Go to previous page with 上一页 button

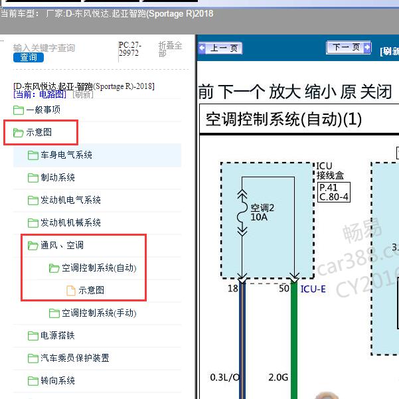[220, 48]
